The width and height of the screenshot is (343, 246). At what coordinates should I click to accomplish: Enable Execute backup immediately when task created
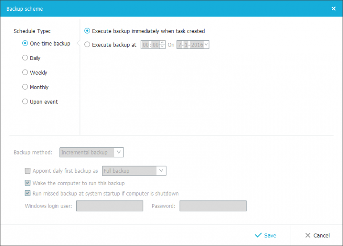(x=87, y=31)
